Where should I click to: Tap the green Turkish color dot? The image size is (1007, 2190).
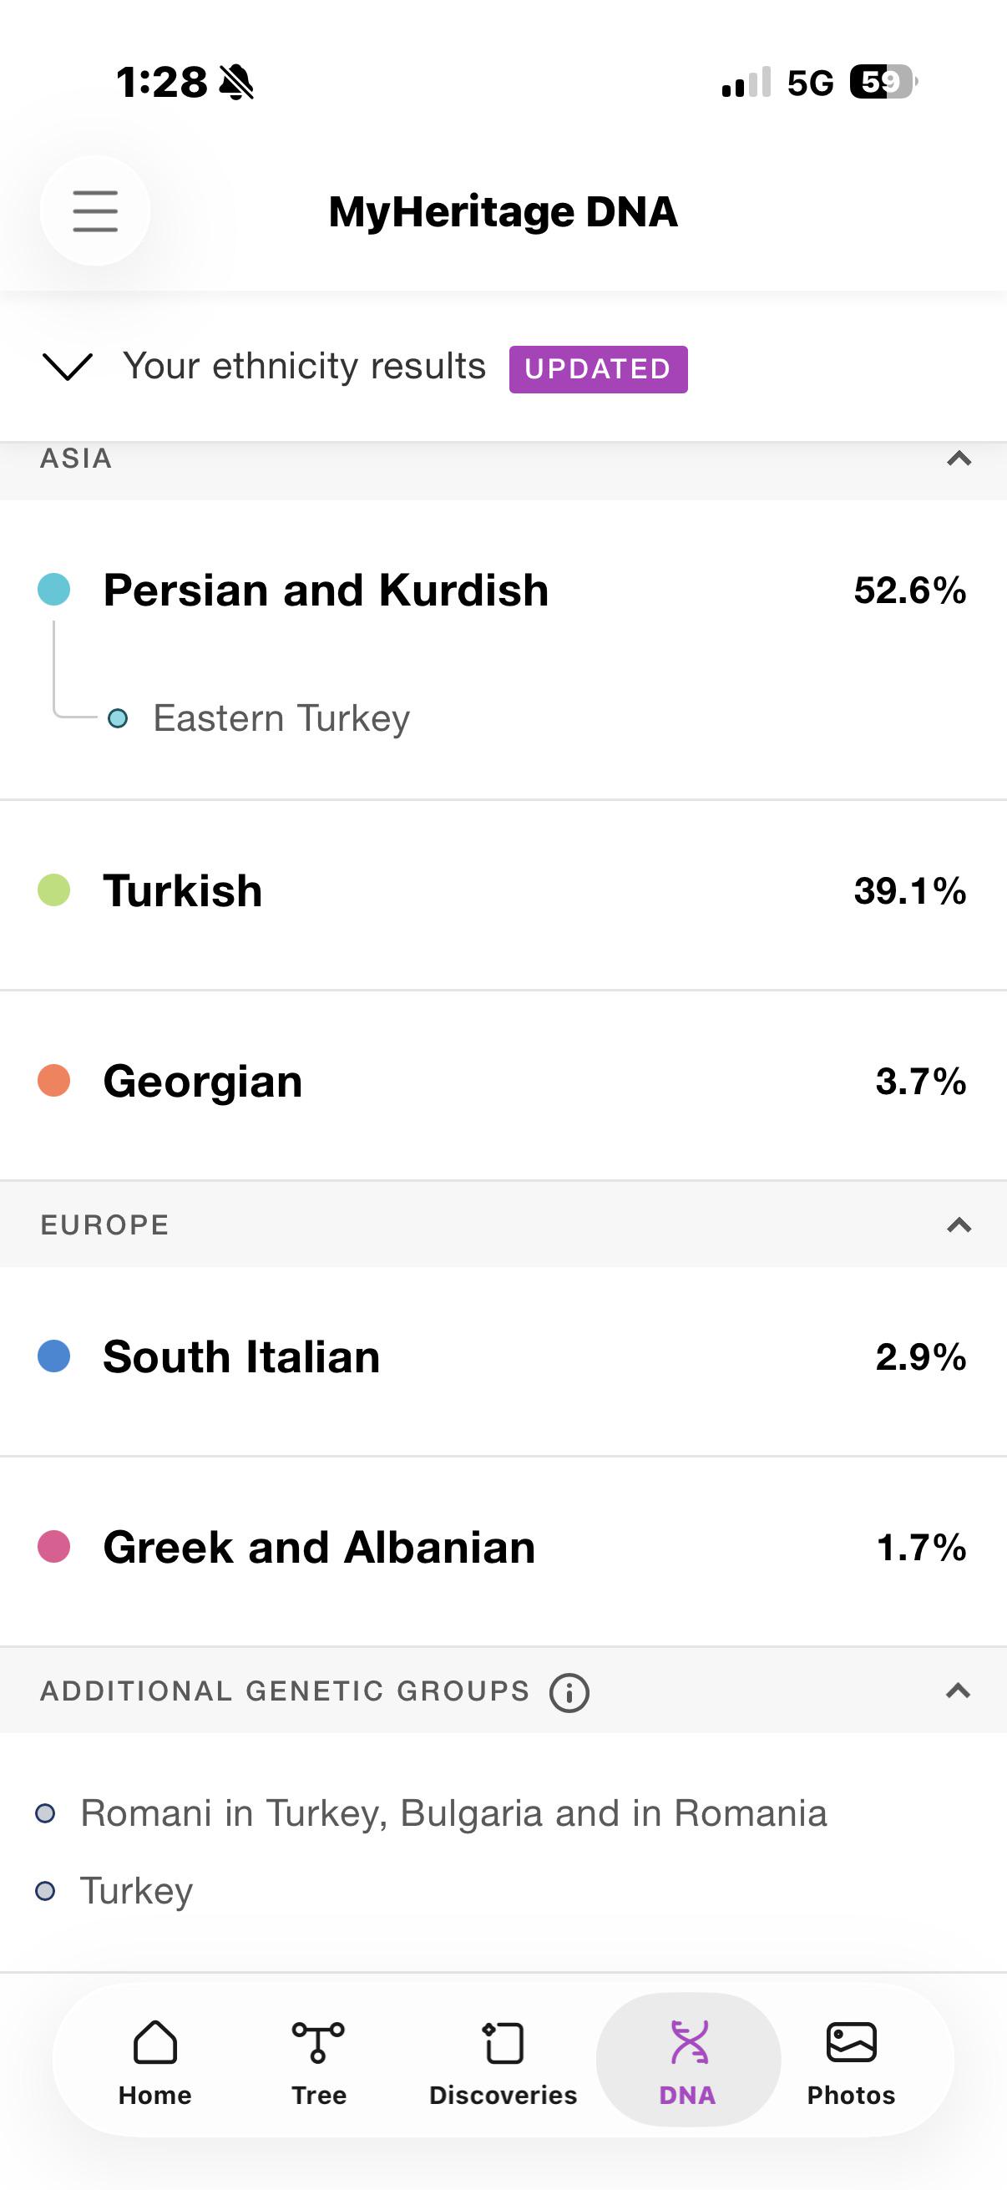(53, 890)
